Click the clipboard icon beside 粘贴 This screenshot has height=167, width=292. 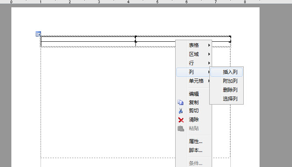(x=180, y=128)
